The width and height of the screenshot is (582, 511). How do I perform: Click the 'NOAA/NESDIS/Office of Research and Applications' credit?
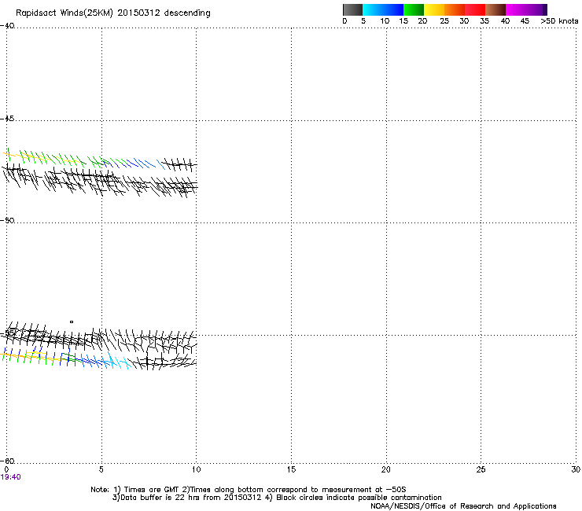[x=463, y=506]
